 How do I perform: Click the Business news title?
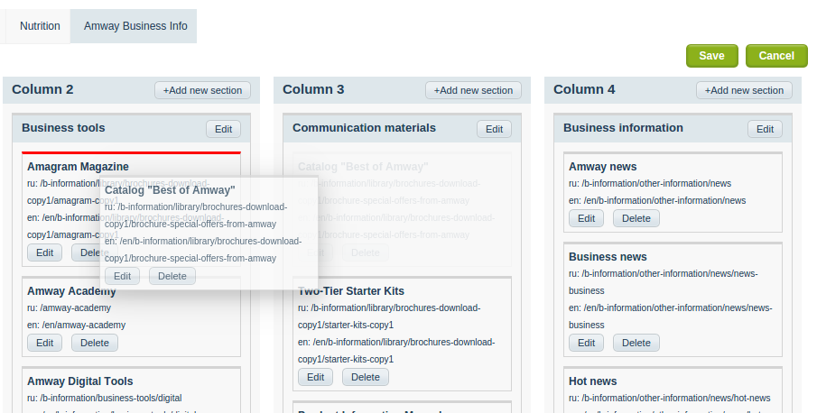click(608, 257)
